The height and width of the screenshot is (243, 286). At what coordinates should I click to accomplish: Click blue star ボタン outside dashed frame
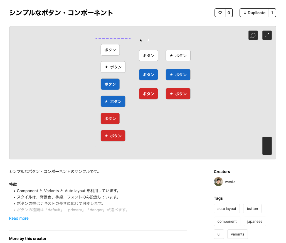click(178, 75)
